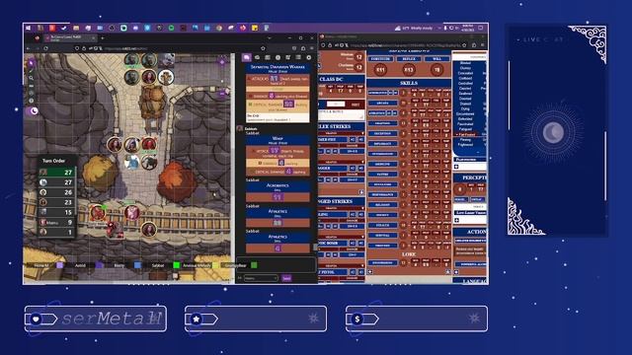Roll the Will saving throw
Screen dimensions: 632x355
coord(436,59)
